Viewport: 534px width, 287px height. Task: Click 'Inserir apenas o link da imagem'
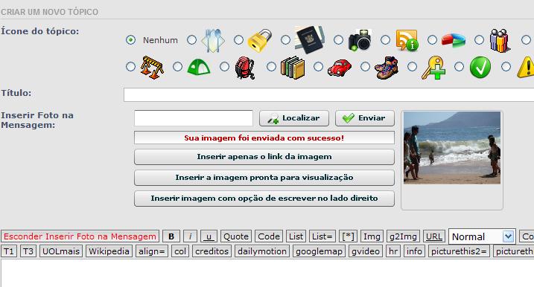point(264,157)
